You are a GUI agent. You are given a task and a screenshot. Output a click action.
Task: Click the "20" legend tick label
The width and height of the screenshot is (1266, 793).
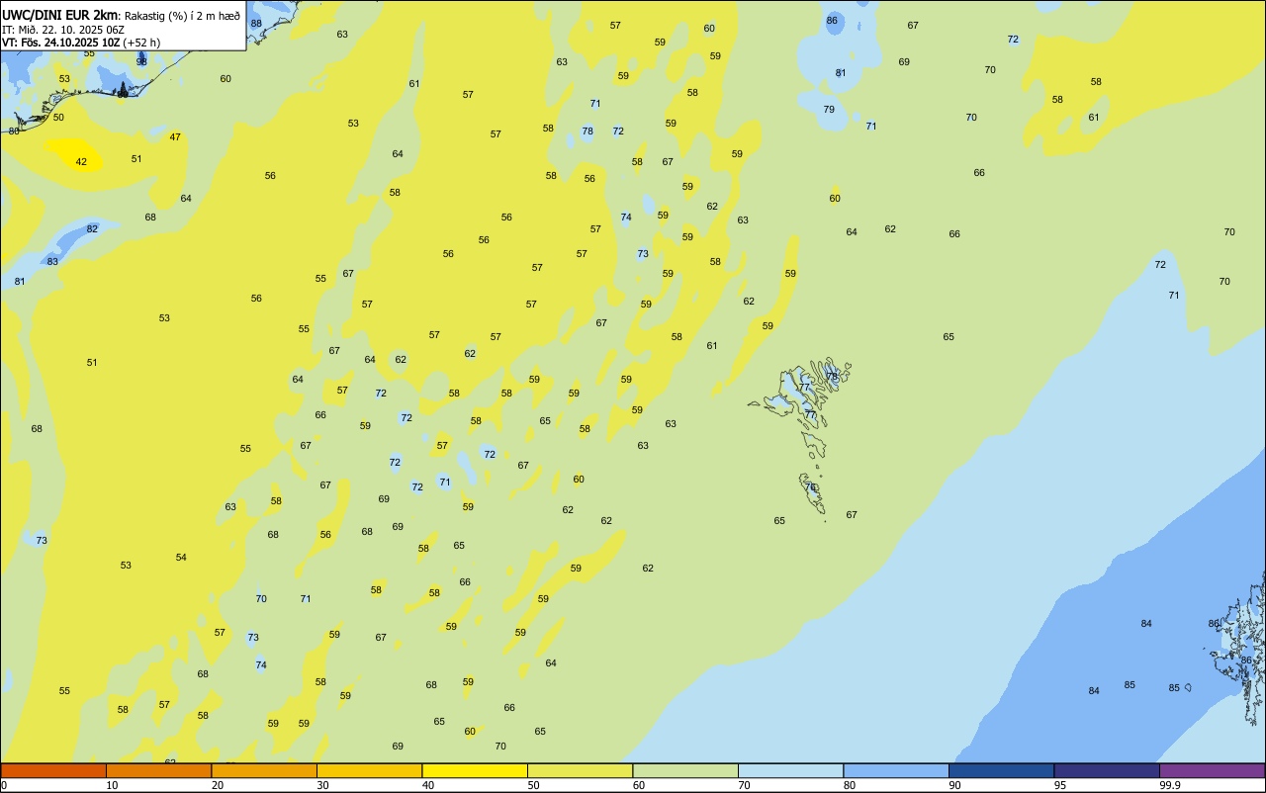click(x=218, y=785)
